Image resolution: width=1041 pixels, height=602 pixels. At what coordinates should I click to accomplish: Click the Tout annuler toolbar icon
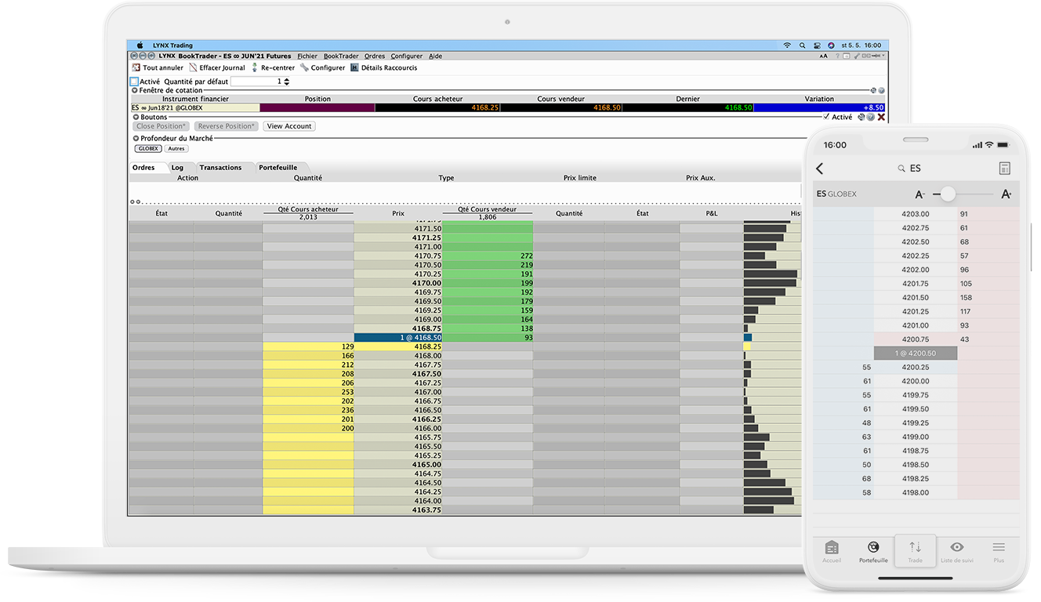(x=136, y=67)
